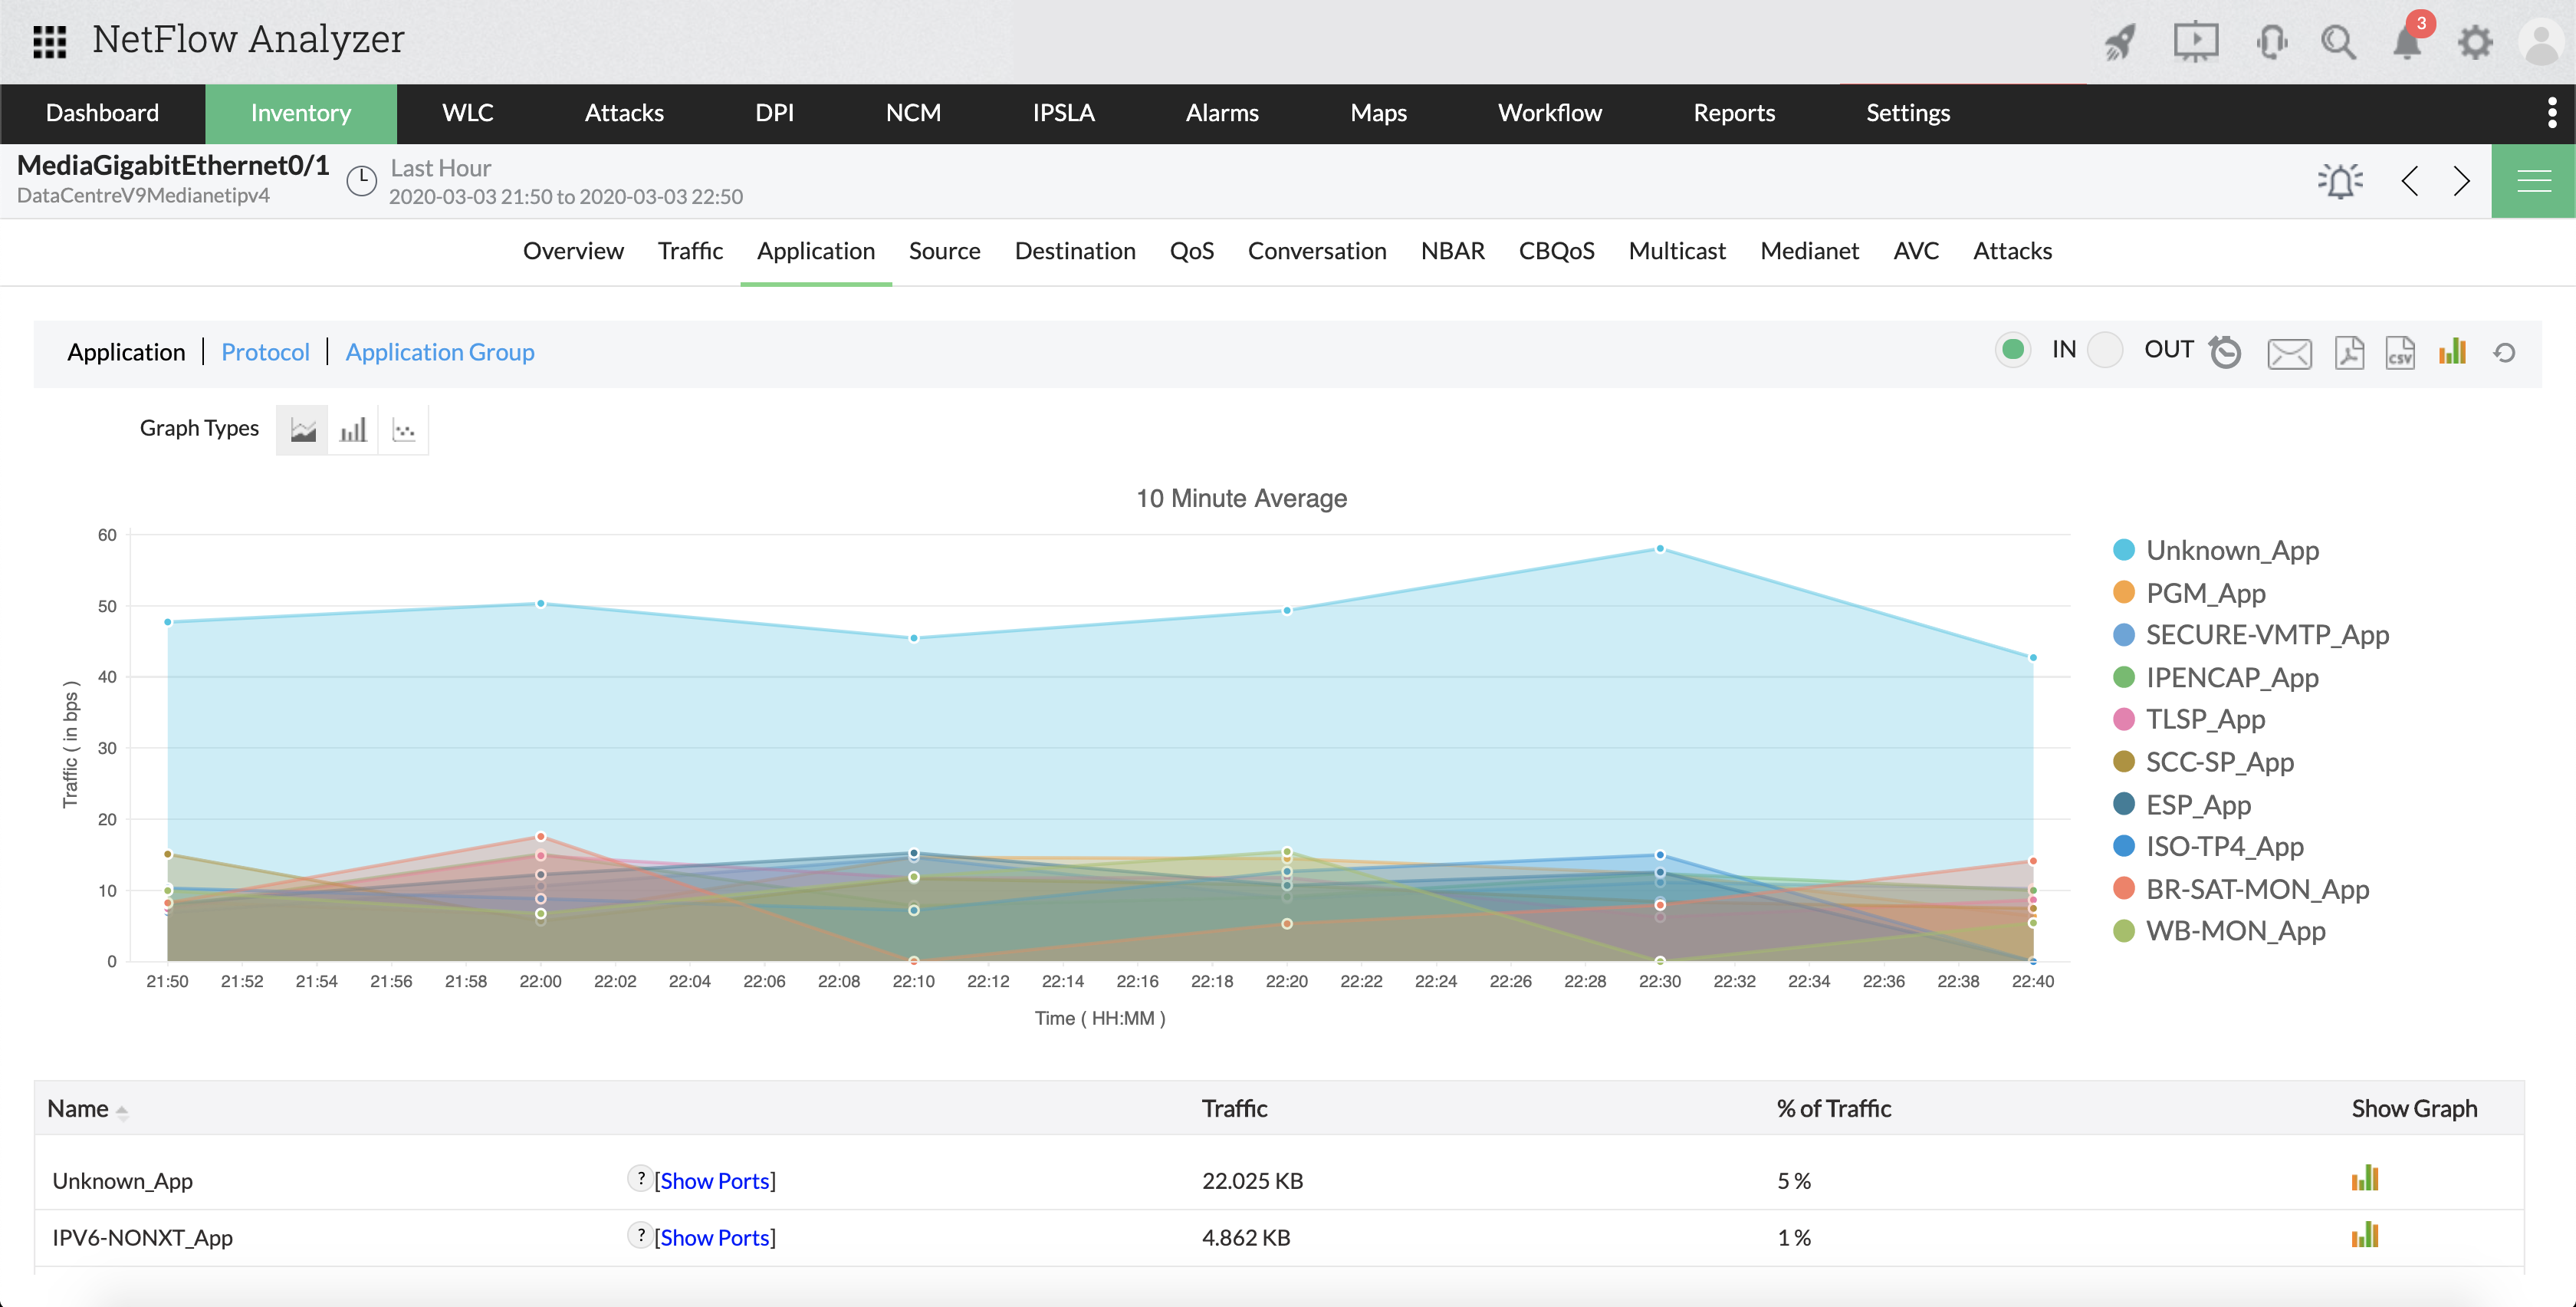Screen dimensions: 2576x1307
Task: Export data as CSV icon
Action: pos(2400,352)
